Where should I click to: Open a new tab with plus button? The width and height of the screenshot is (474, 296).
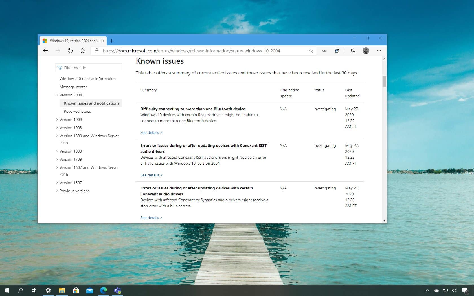tap(112, 41)
